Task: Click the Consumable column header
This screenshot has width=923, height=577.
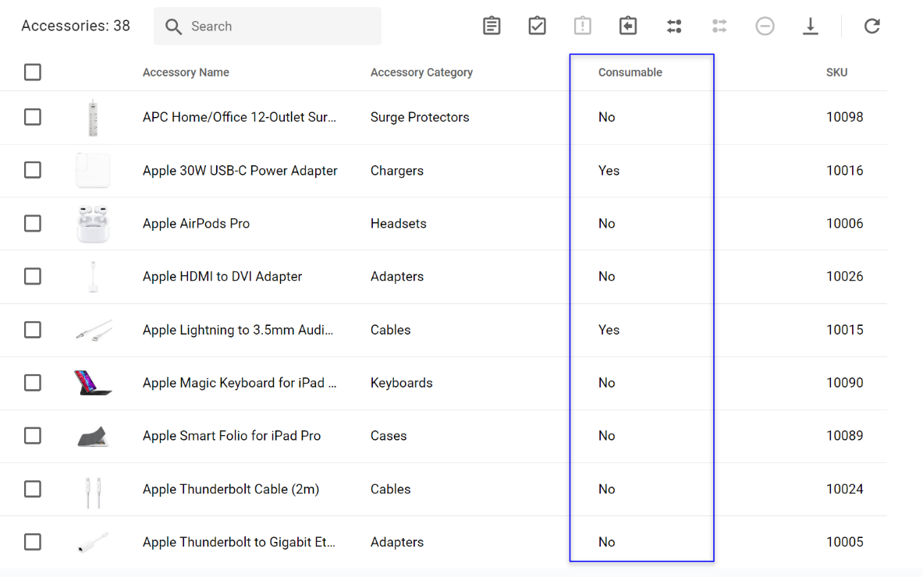Action: tap(630, 73)
